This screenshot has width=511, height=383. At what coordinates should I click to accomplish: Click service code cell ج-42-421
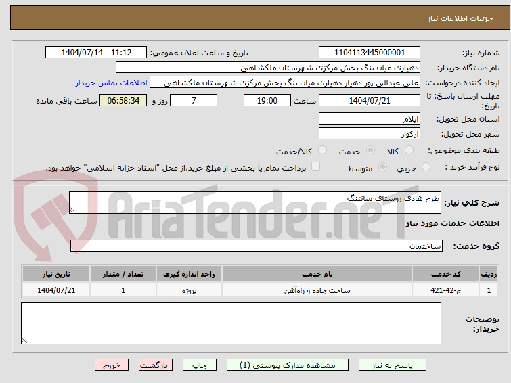tap(445, 290)
